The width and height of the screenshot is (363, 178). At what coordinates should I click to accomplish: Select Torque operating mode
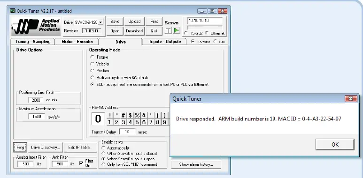click(93, 57)
